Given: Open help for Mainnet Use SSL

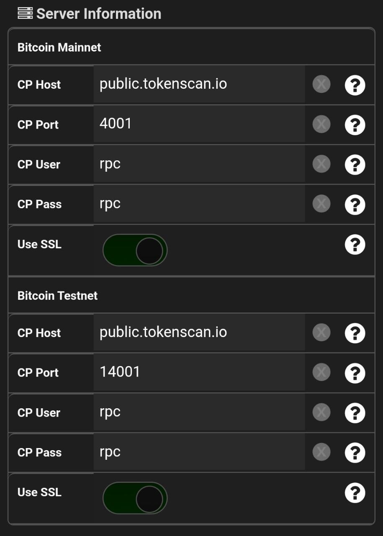Looking at the screenshot, I should click(x=355, y=245).
